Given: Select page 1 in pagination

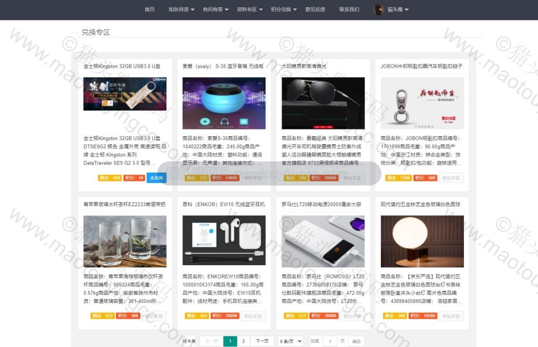Looking at the screenshot, I should pyautogui.click(x=230, y=341).
